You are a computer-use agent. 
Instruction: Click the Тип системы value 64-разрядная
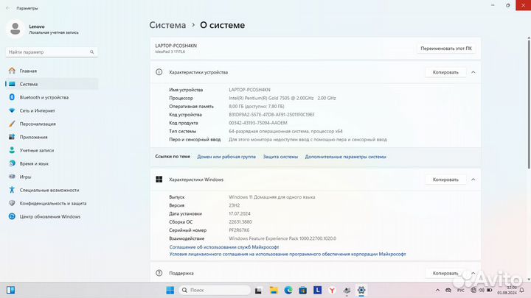[285, 131]
